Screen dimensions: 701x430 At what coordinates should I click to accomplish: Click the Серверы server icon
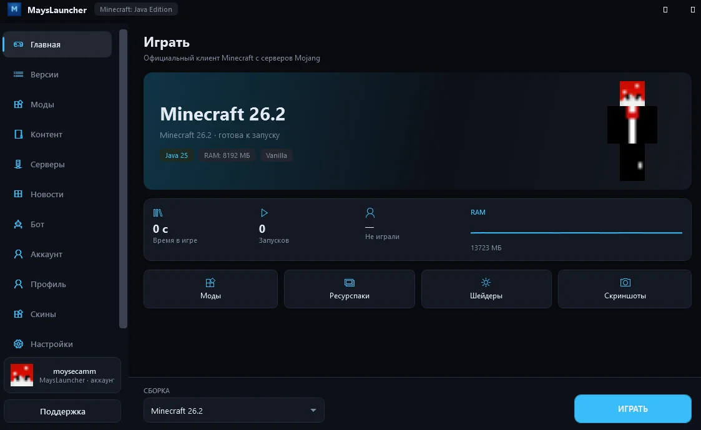[18, 164]
